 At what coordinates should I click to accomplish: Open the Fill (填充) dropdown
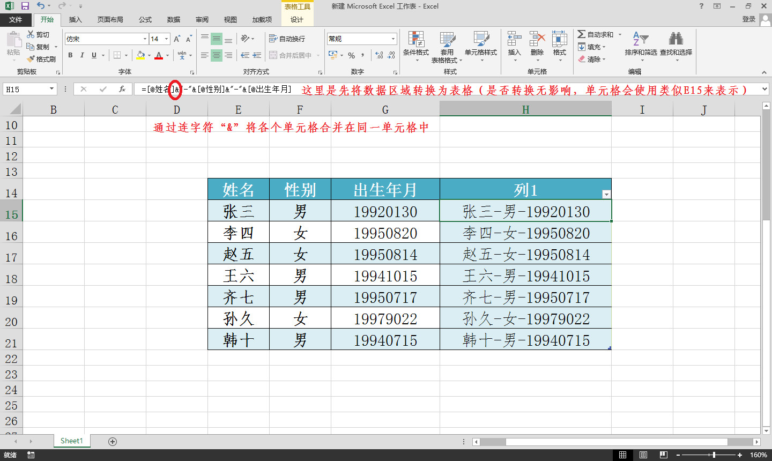(592, 47)
